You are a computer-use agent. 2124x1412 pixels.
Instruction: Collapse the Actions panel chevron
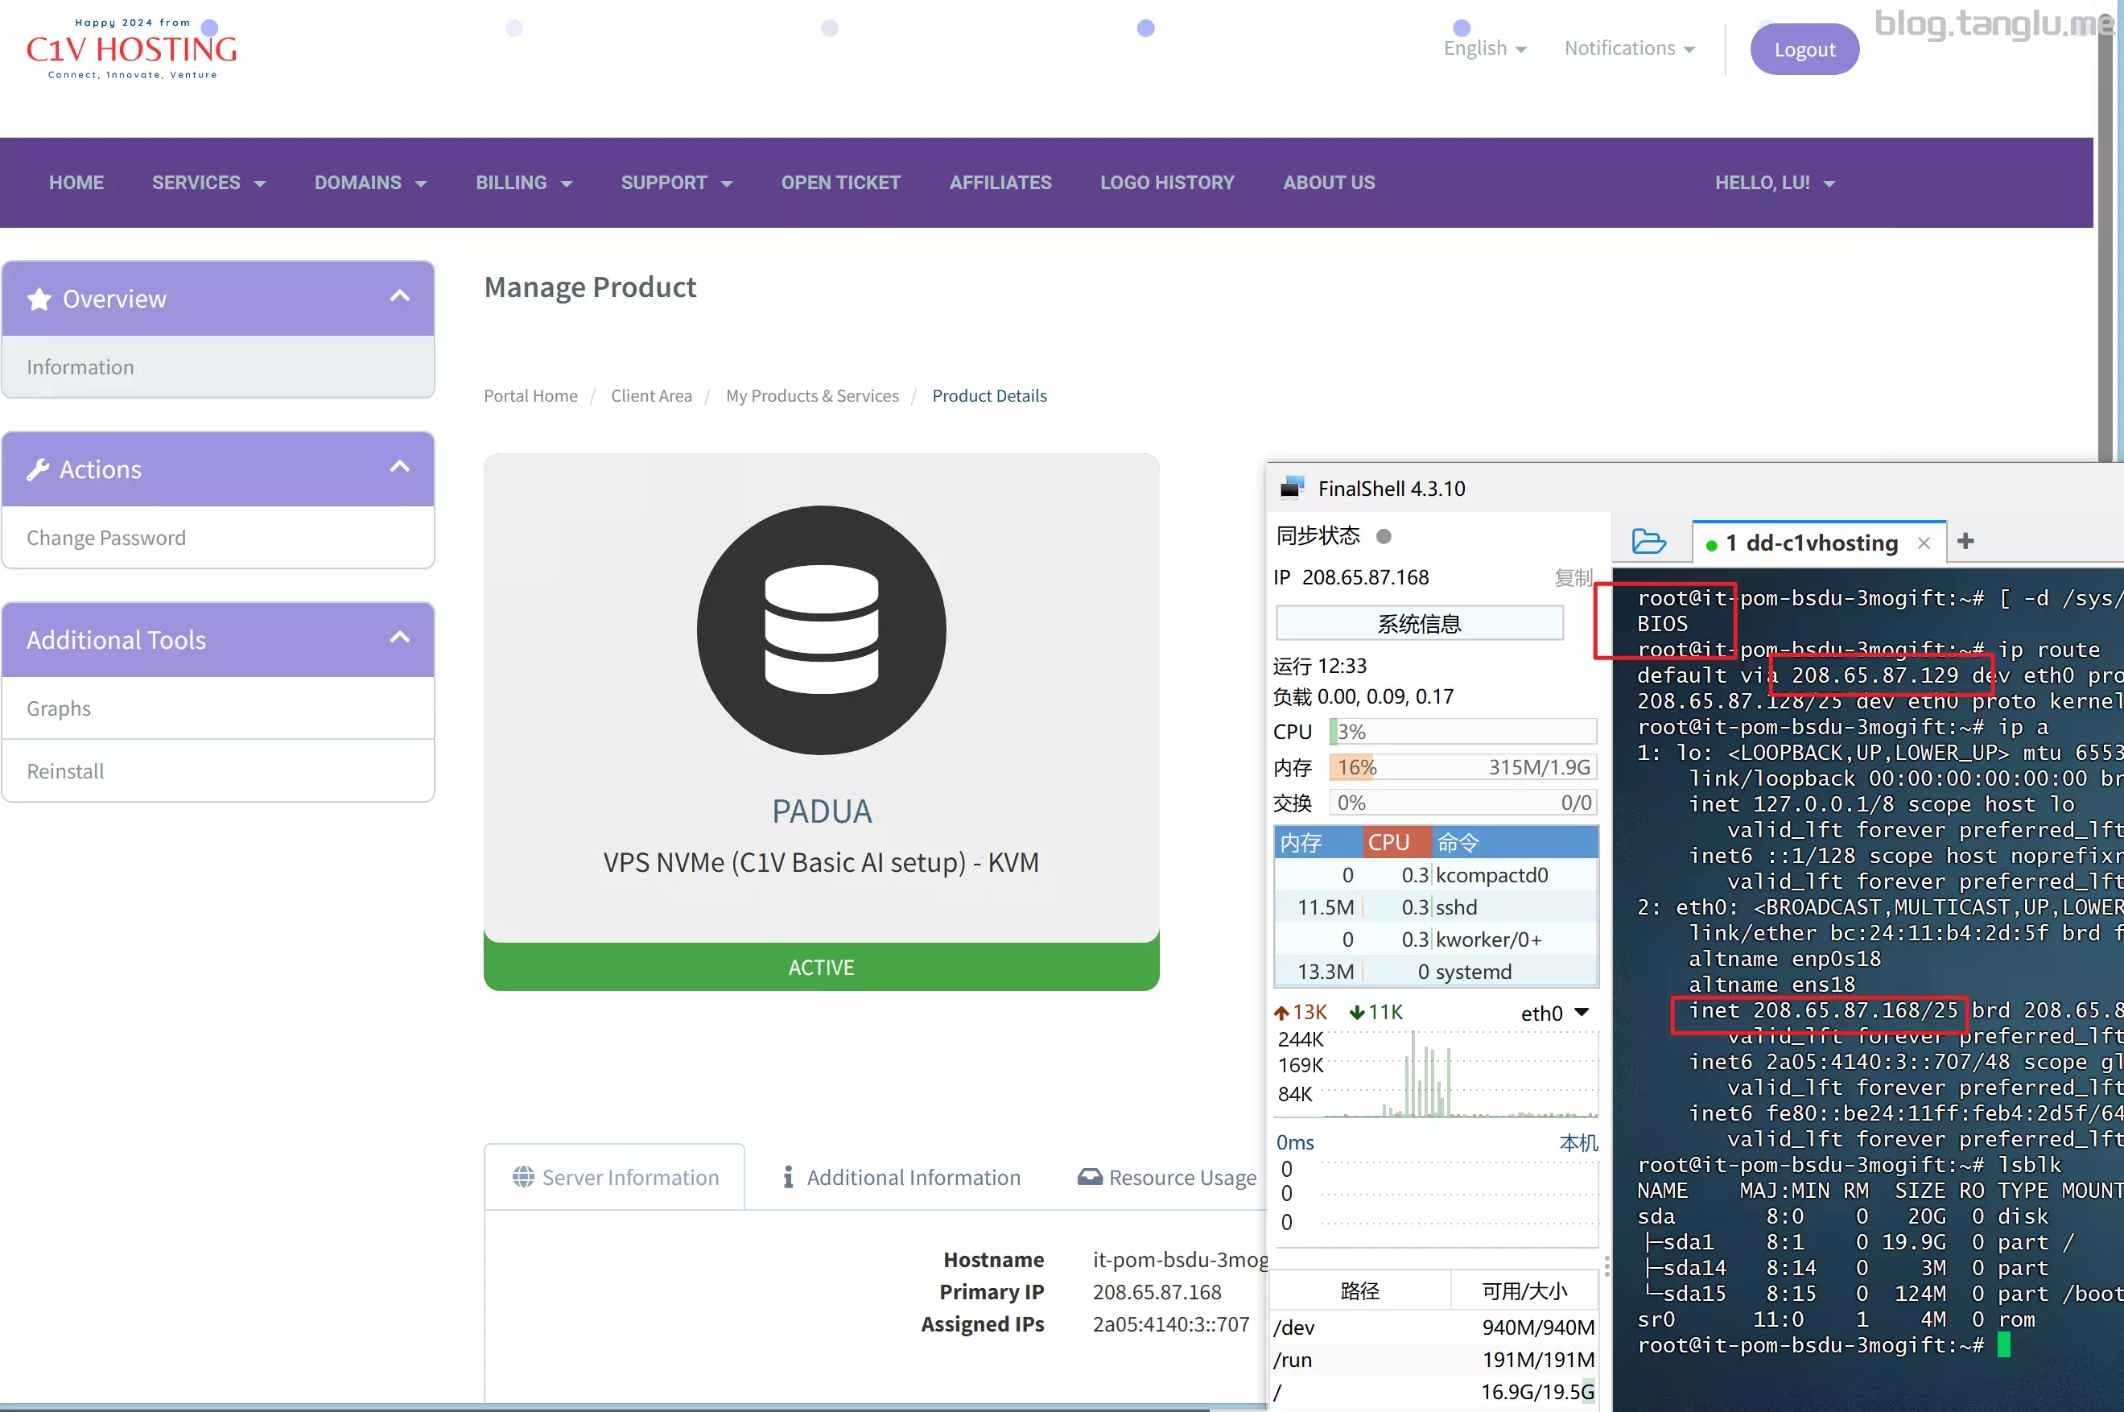click(400, 466)
